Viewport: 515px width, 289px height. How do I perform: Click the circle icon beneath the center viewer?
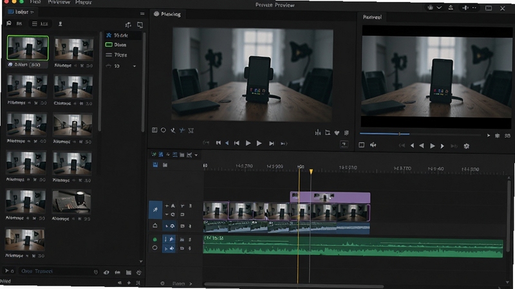click(x=164, y=131)
